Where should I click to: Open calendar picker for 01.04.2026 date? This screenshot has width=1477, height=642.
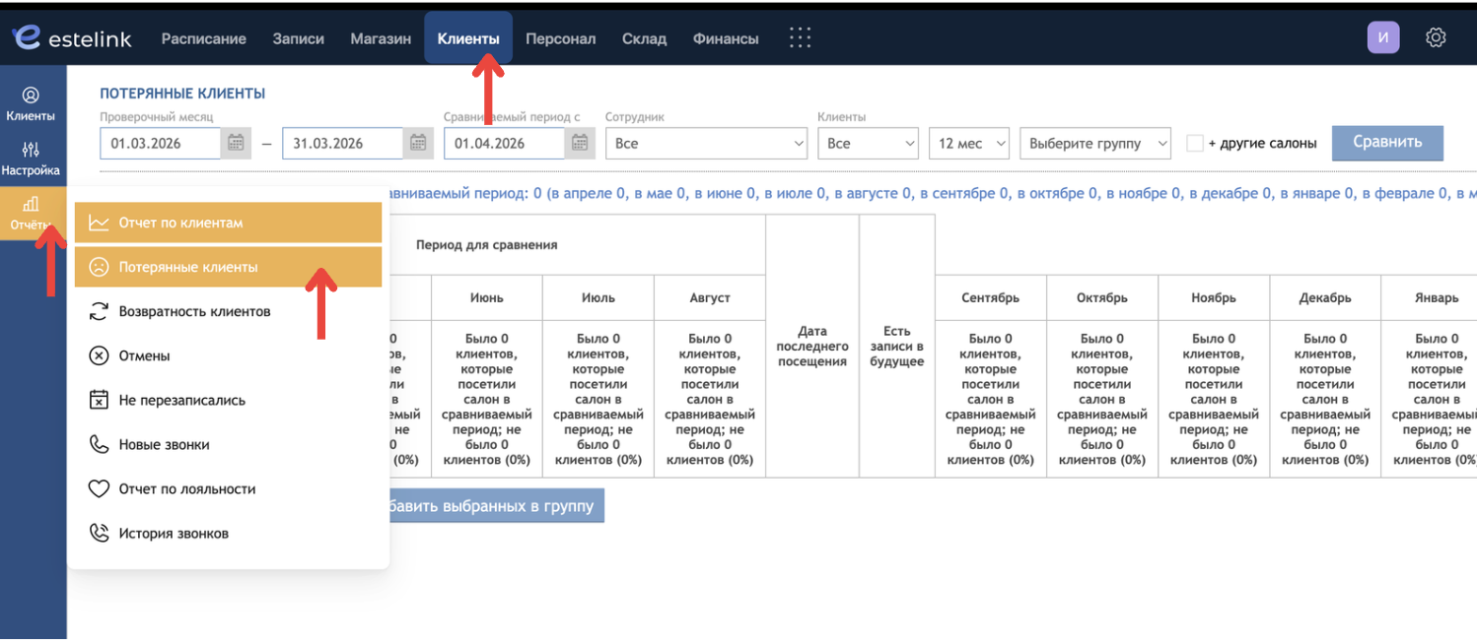(580, 143)
